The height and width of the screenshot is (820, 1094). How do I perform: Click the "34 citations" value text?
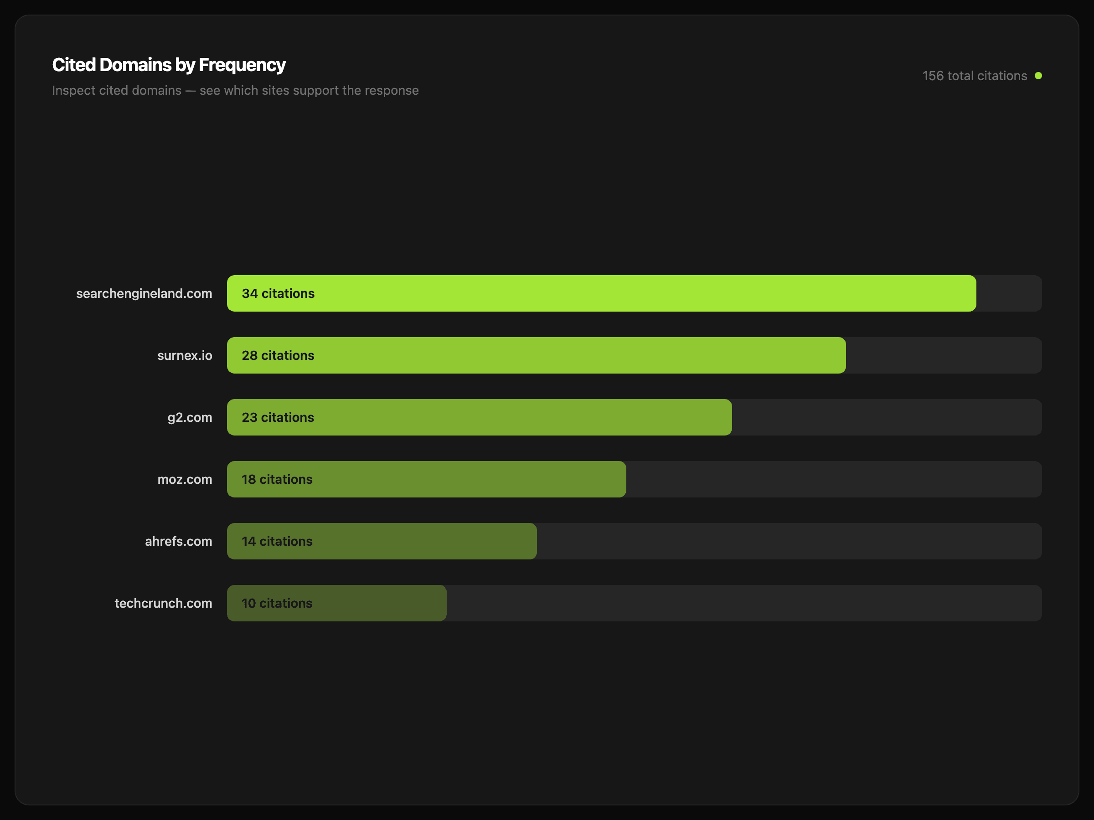coord(278,293)
